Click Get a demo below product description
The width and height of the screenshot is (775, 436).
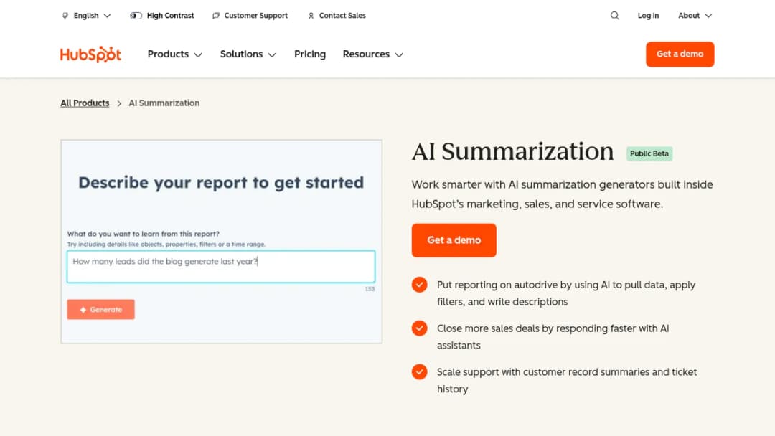pos(454,240)
